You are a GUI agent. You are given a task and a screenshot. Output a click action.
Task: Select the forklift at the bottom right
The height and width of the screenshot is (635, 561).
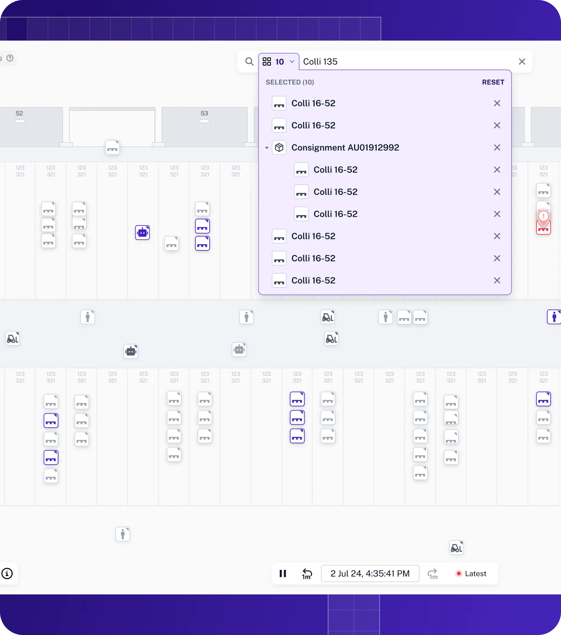(x=456, y=548)
